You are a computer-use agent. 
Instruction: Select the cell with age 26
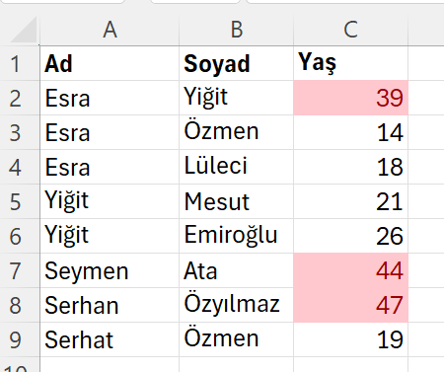(x=350, y=236)
